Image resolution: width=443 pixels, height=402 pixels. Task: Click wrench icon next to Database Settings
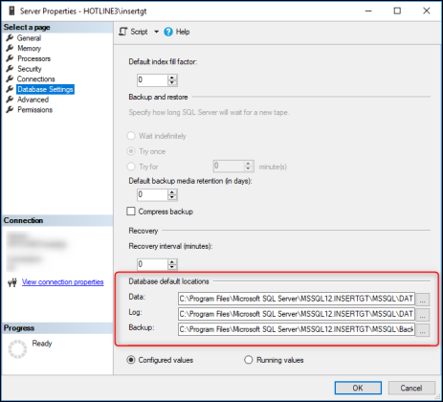[x=10, y=89]
